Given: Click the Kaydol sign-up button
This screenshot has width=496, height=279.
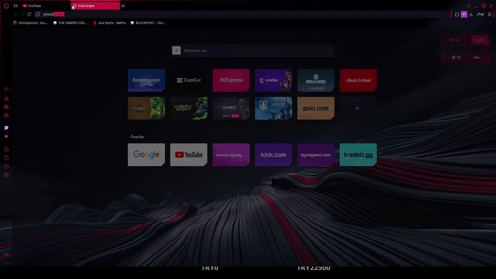Looking at the screenshot, I should tap(479, 40).
